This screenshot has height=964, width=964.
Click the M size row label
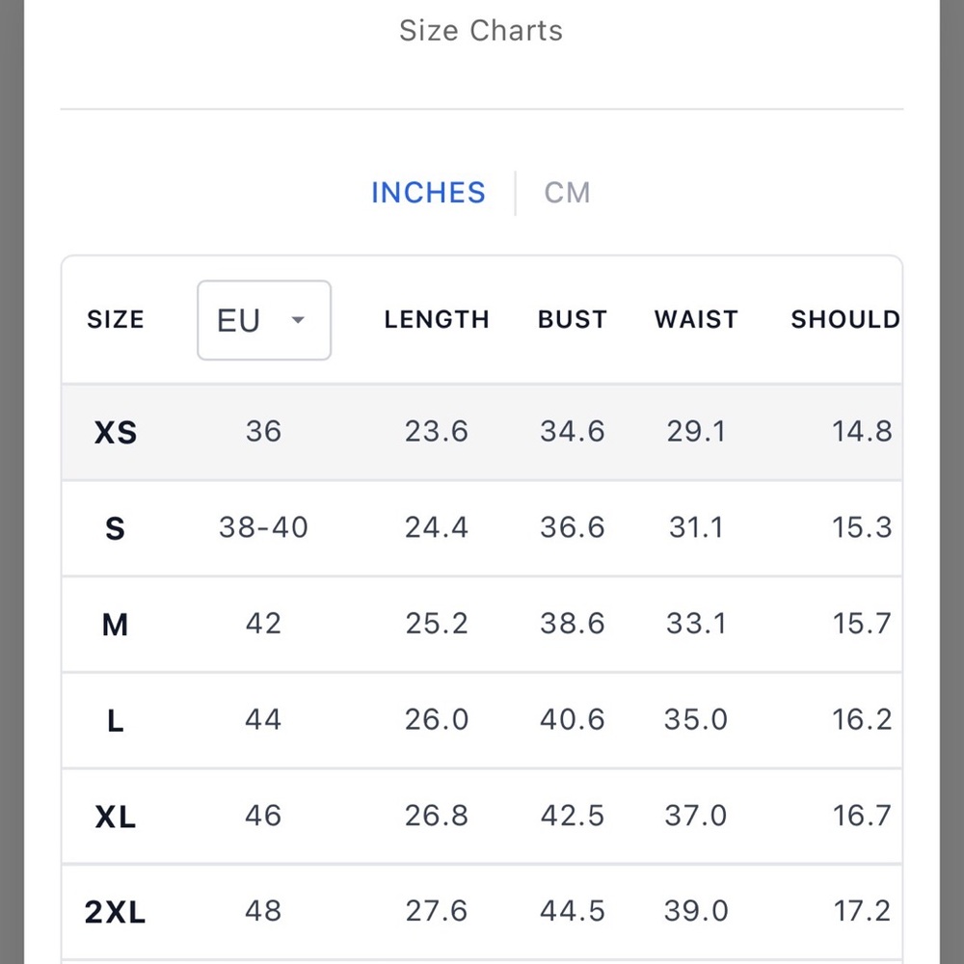tap(115, 625)
